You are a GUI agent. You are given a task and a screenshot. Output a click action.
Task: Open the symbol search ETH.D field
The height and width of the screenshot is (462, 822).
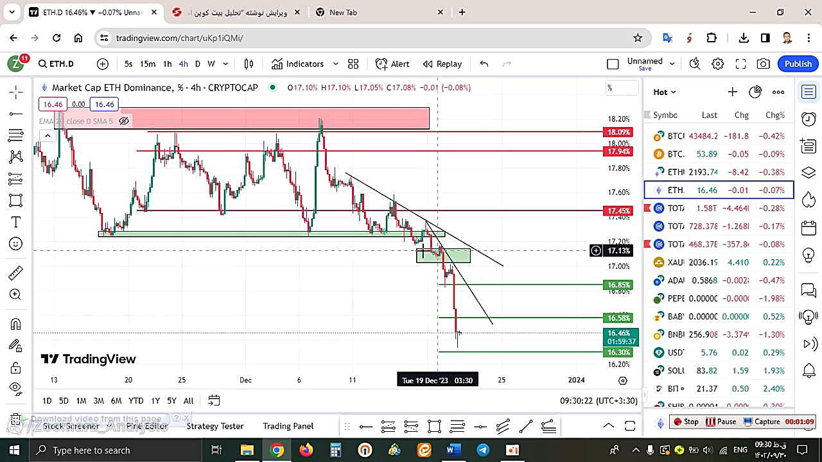pos(57,64)
